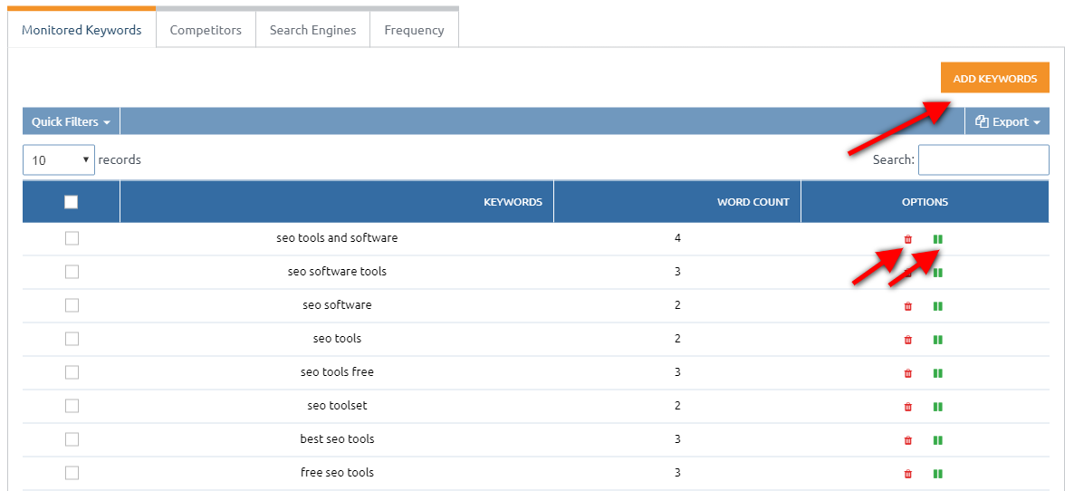Click the 'seo tools free' keyword cell
This screenshot has height=491, width=1074.
337,372
